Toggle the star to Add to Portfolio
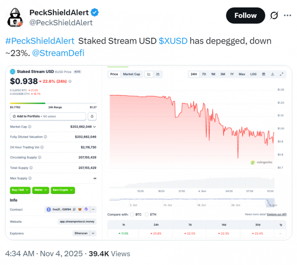 click(14, 117)
